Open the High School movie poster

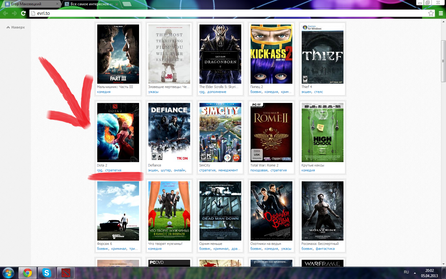(x=322, y=132)
